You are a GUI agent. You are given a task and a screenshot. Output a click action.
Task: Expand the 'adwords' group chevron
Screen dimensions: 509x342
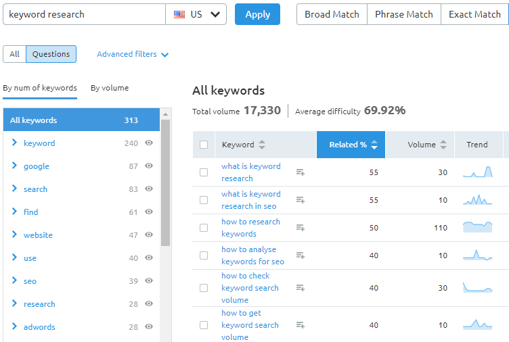(14, 326)
